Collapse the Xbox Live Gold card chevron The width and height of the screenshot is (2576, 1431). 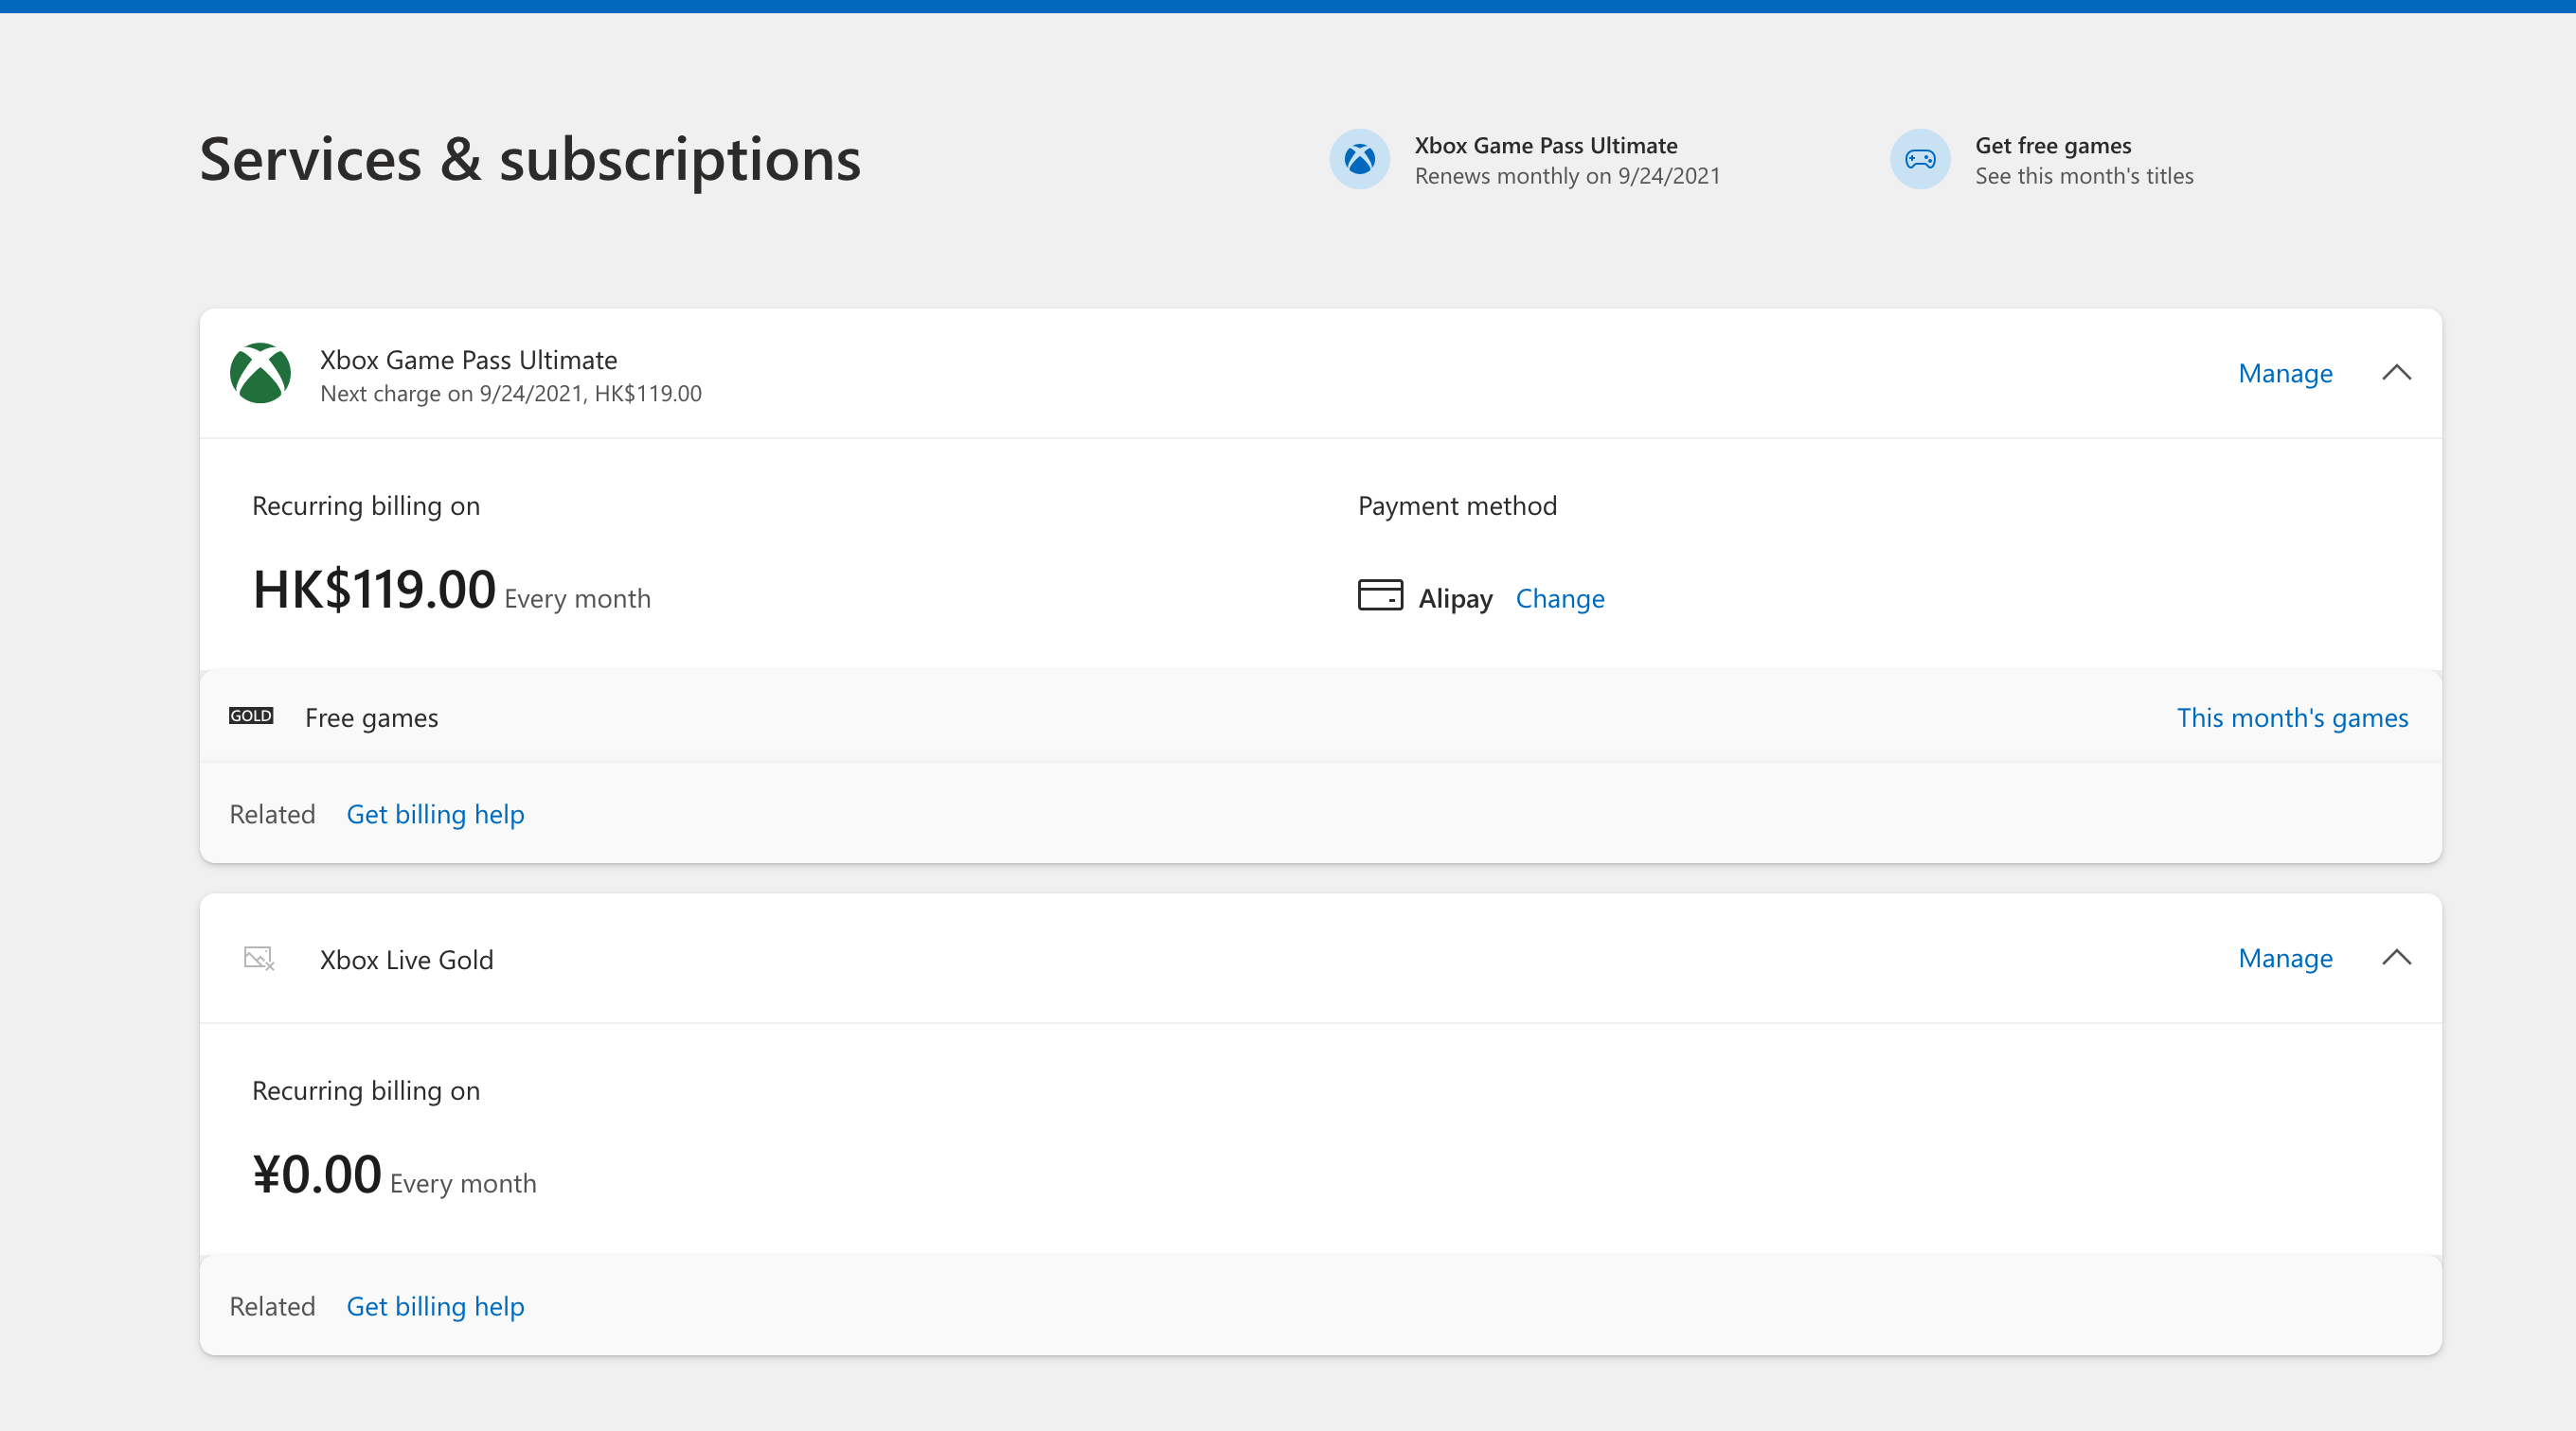click(2397, 958)
